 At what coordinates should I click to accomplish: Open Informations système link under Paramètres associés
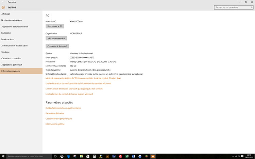(x=55, y=124)
